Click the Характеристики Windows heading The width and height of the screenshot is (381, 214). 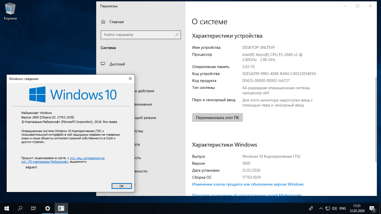click(x=225, y=145)
